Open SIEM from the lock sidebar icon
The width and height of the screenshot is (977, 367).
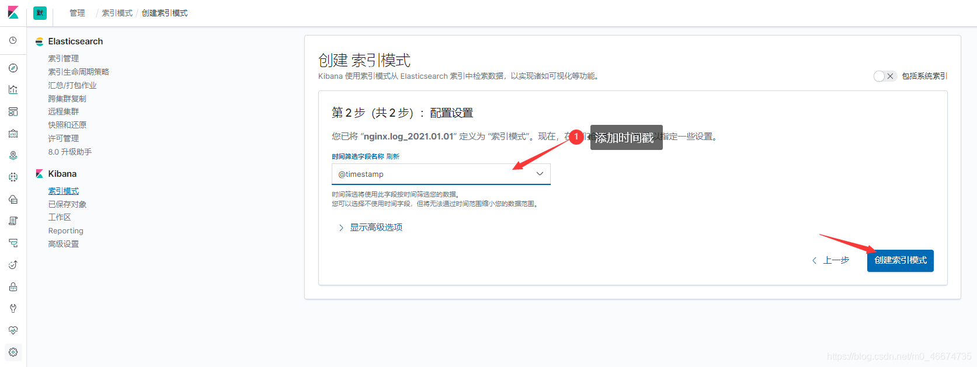coord(13,287)
